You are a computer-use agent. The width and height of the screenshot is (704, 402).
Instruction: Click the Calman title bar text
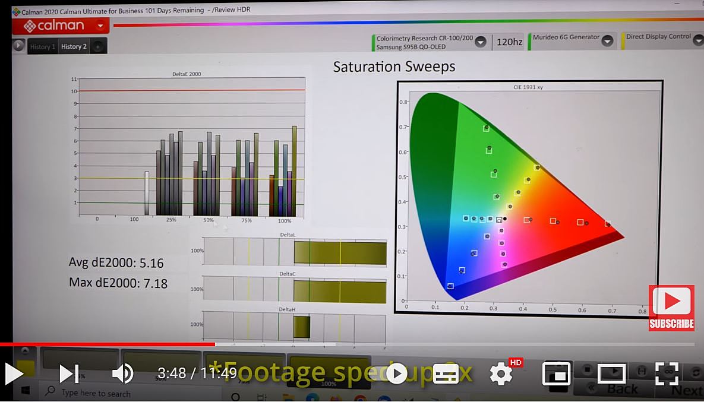coord(136,10)
